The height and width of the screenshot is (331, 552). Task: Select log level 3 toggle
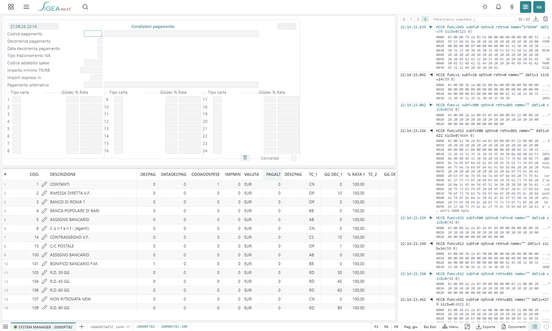point(425,19)
